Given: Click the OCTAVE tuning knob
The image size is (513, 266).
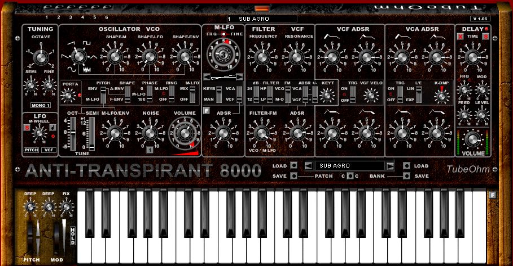Looking at the screenshot, I should [x=41, y=58].
